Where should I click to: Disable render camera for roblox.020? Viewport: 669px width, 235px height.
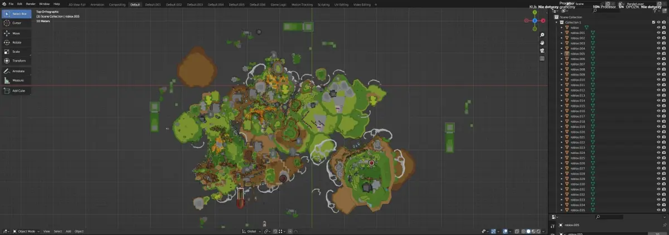click(664, 132)
